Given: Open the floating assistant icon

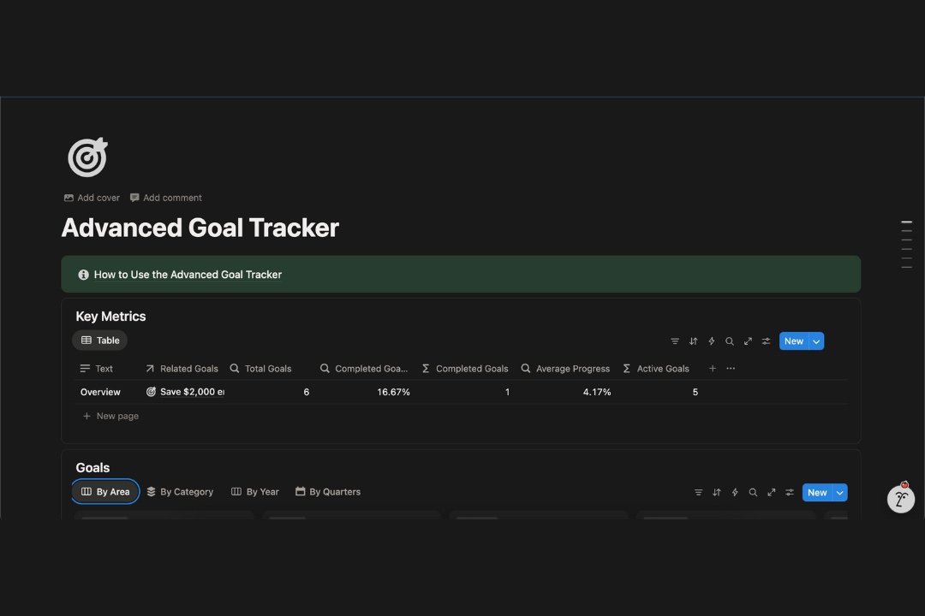Looking at the screenshot, I should point(900,500).
